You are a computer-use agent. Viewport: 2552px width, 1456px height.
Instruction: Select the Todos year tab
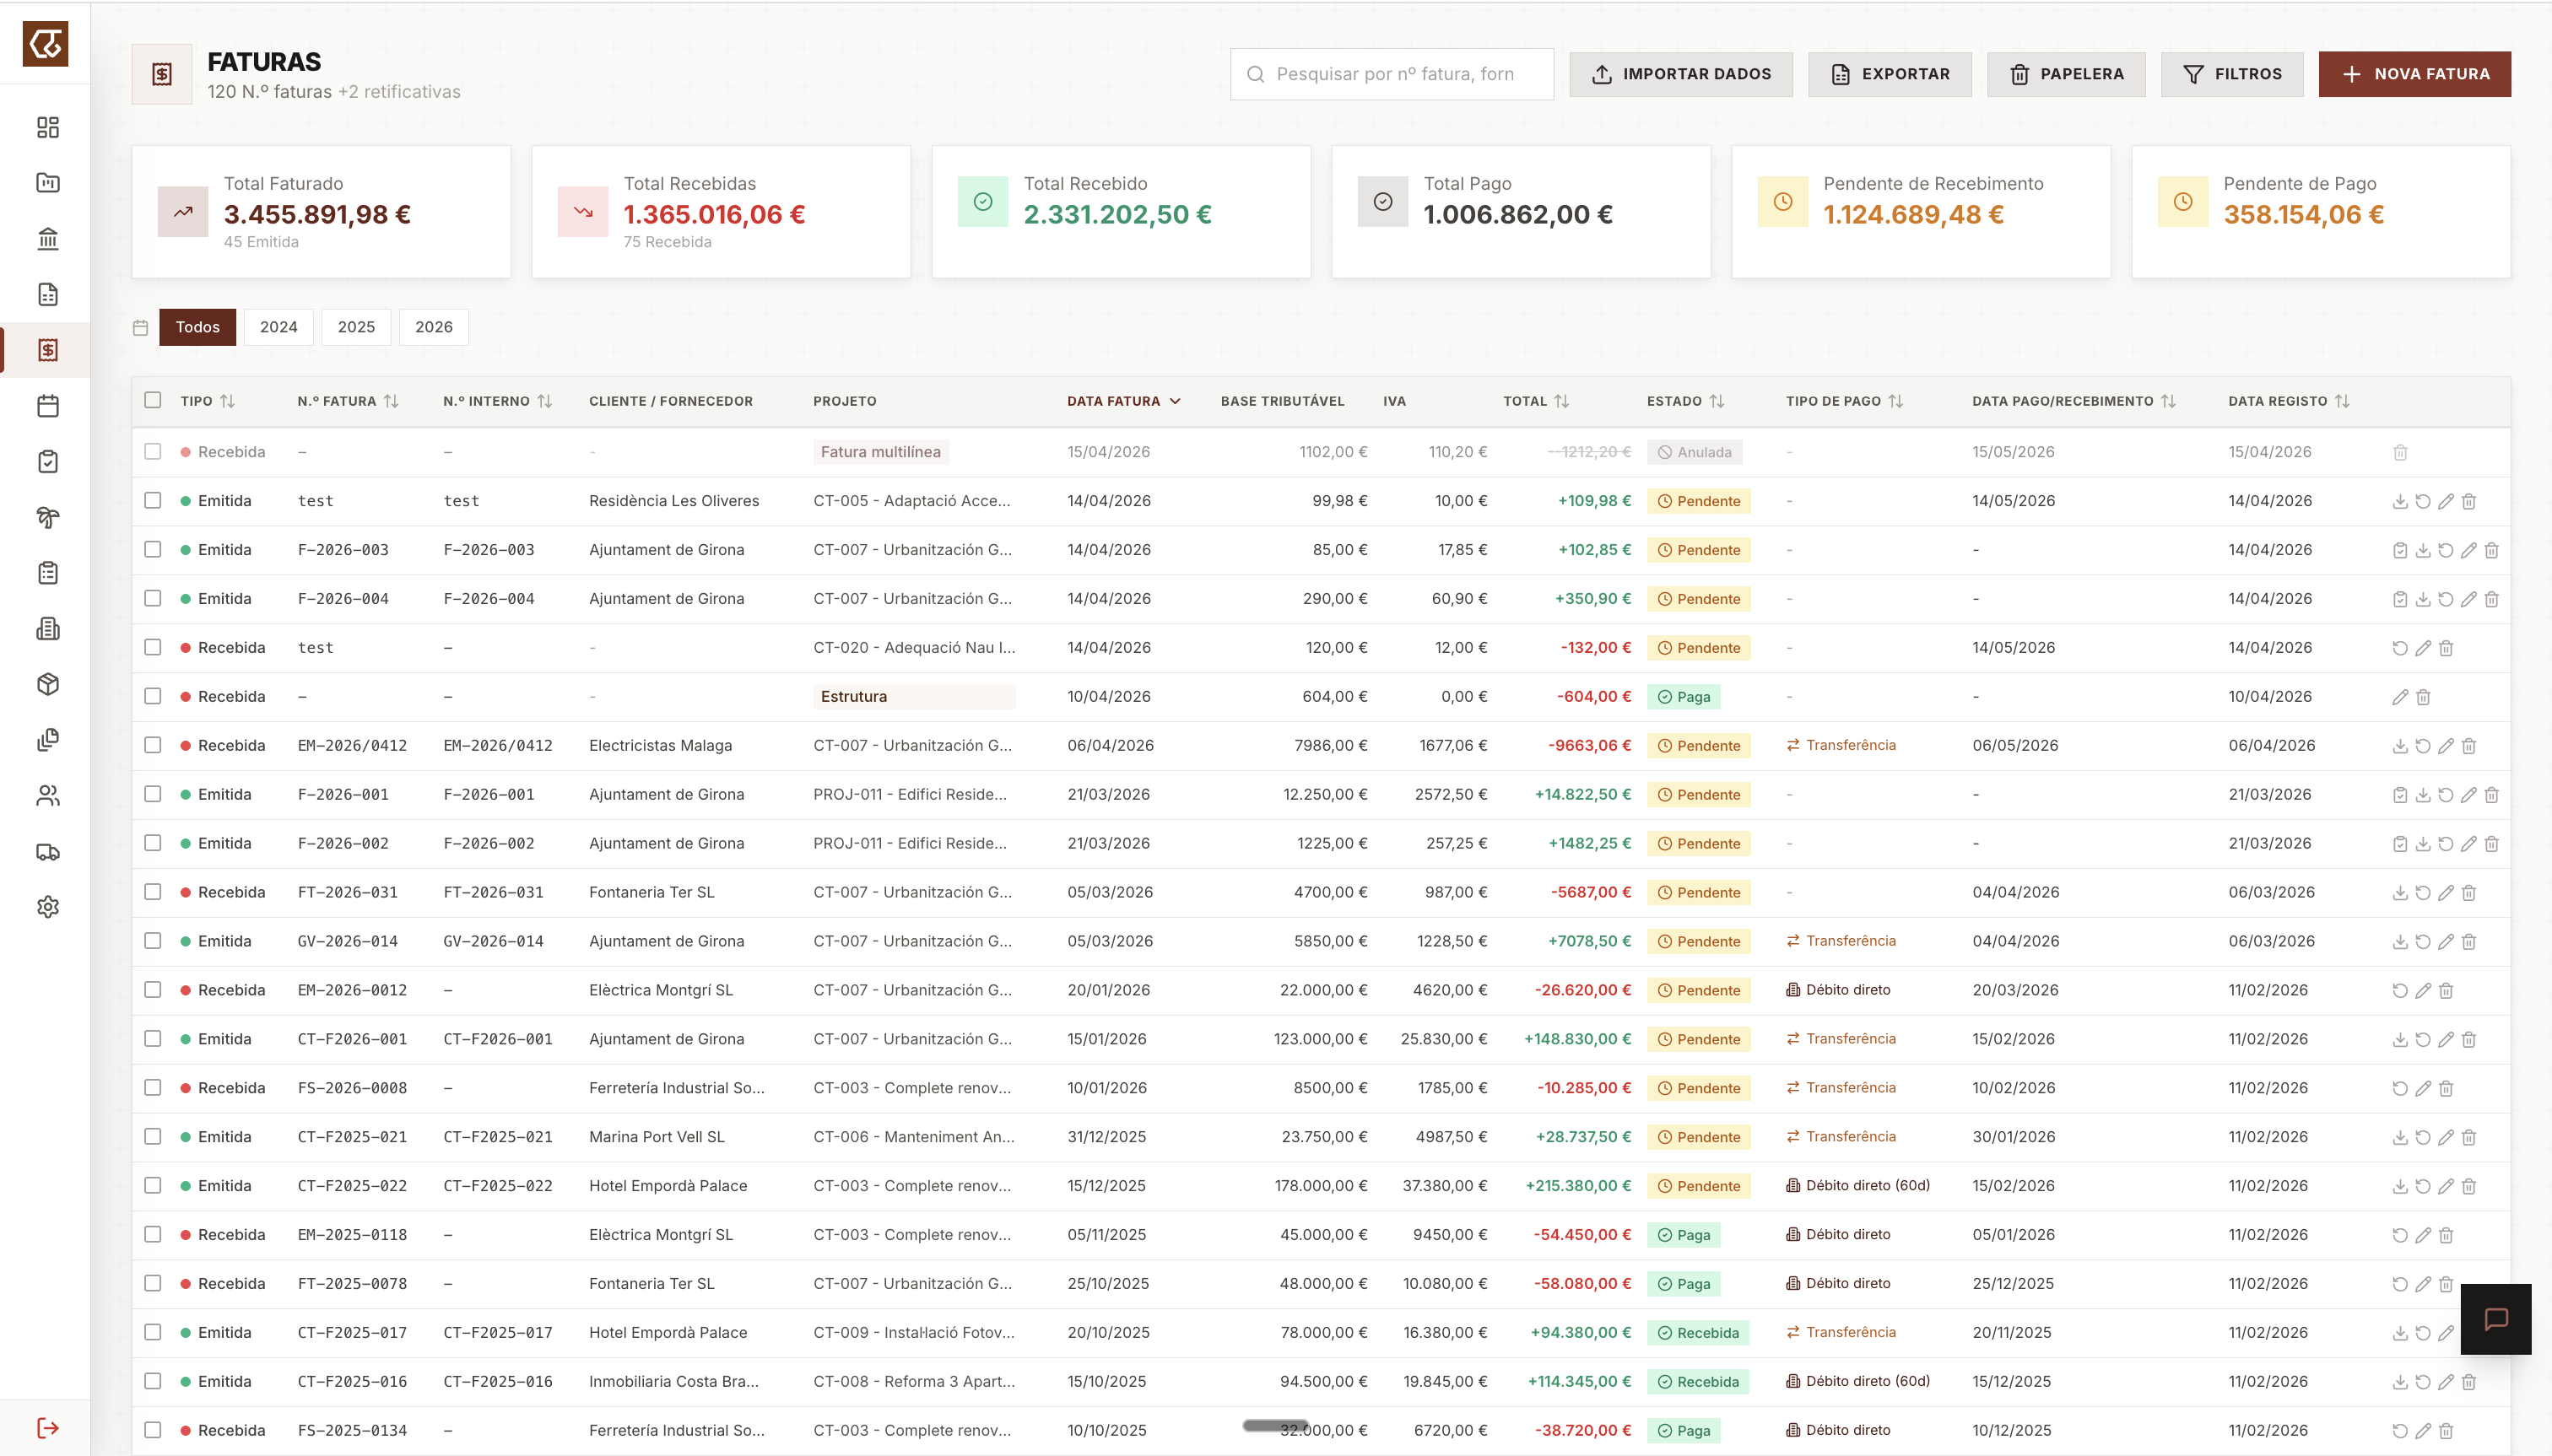pos(197,327)
